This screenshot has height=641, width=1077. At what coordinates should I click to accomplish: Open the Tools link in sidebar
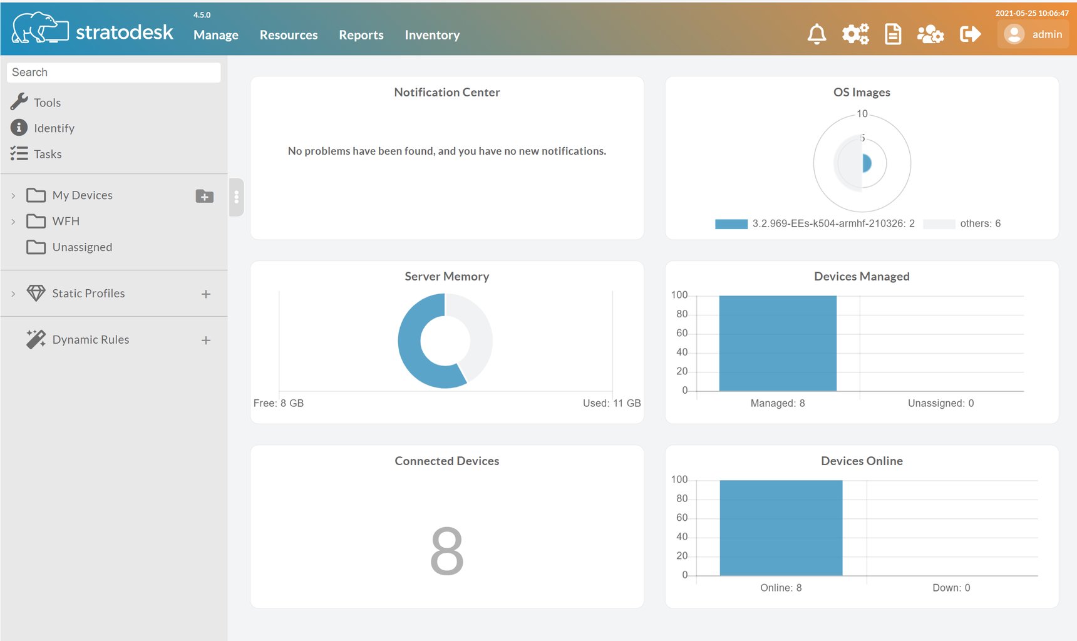click(47, 103)
